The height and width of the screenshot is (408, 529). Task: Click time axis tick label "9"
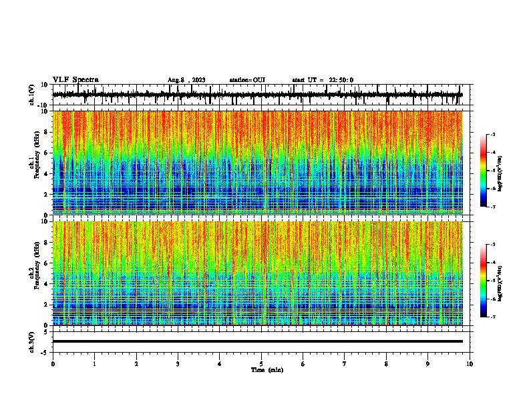pyautogui.click(x=427, y=364)
